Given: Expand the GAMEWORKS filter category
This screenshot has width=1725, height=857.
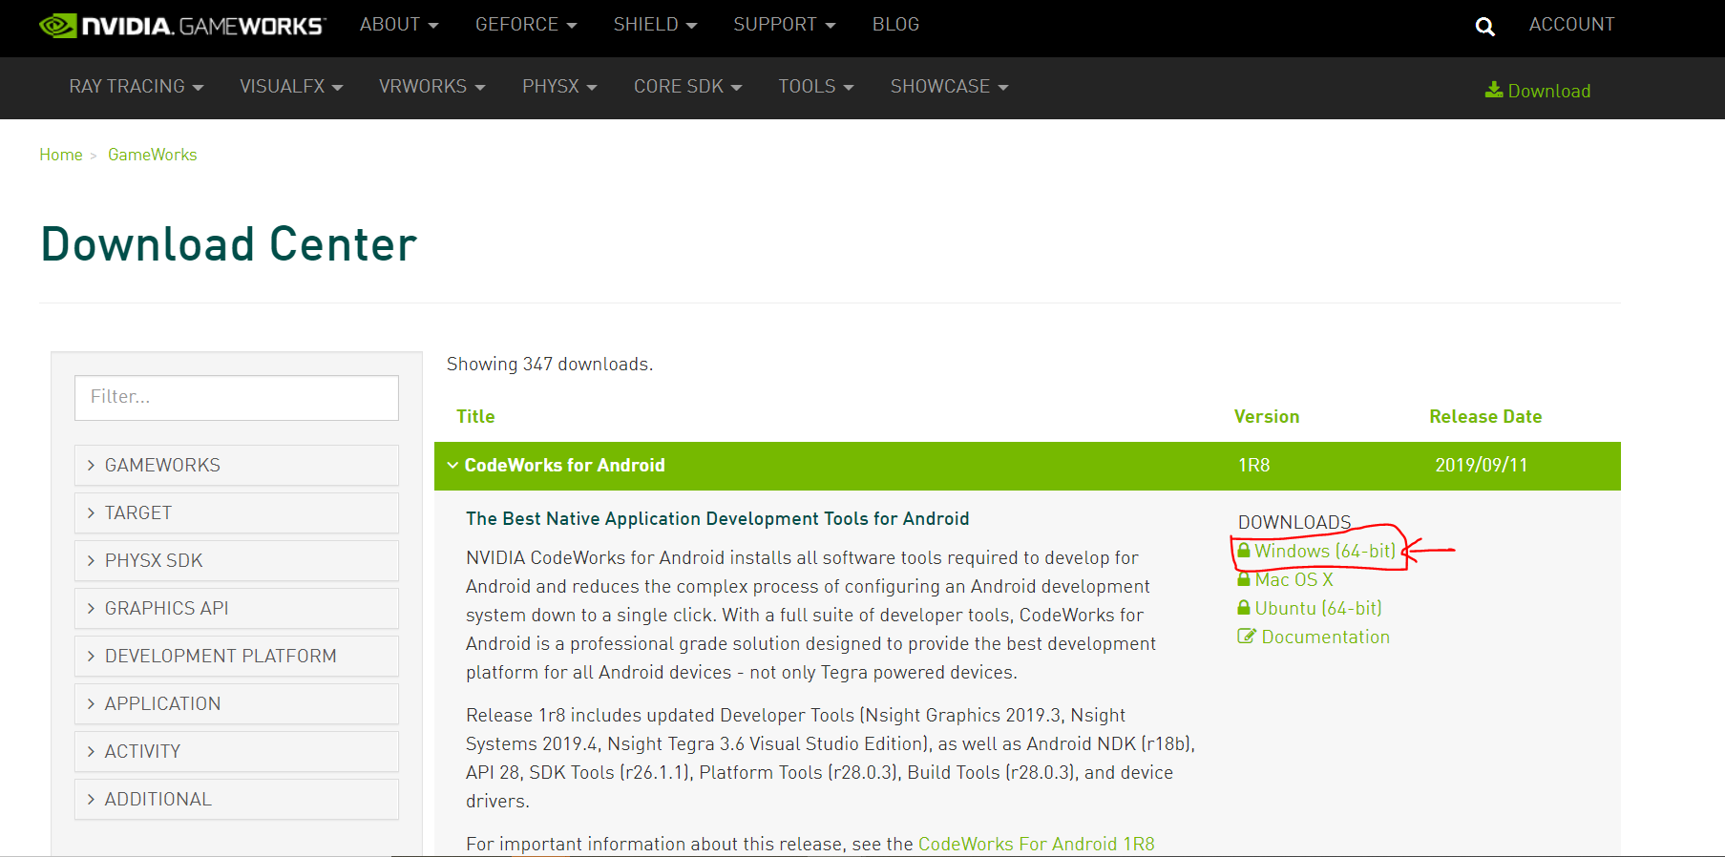Looking at the screenshot, I should (x=237, y=466).
